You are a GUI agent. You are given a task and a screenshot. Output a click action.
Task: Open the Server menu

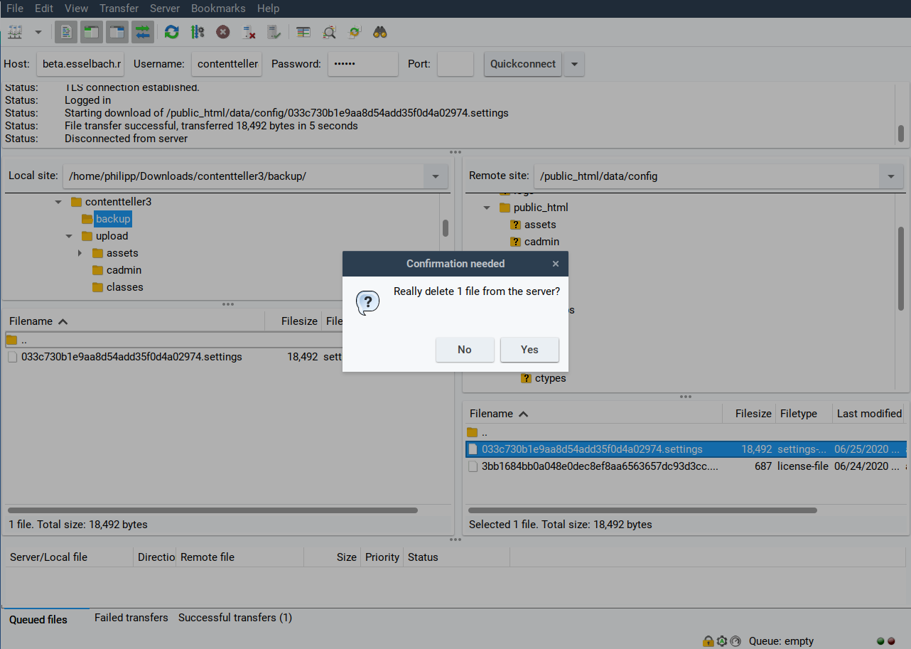165,9
